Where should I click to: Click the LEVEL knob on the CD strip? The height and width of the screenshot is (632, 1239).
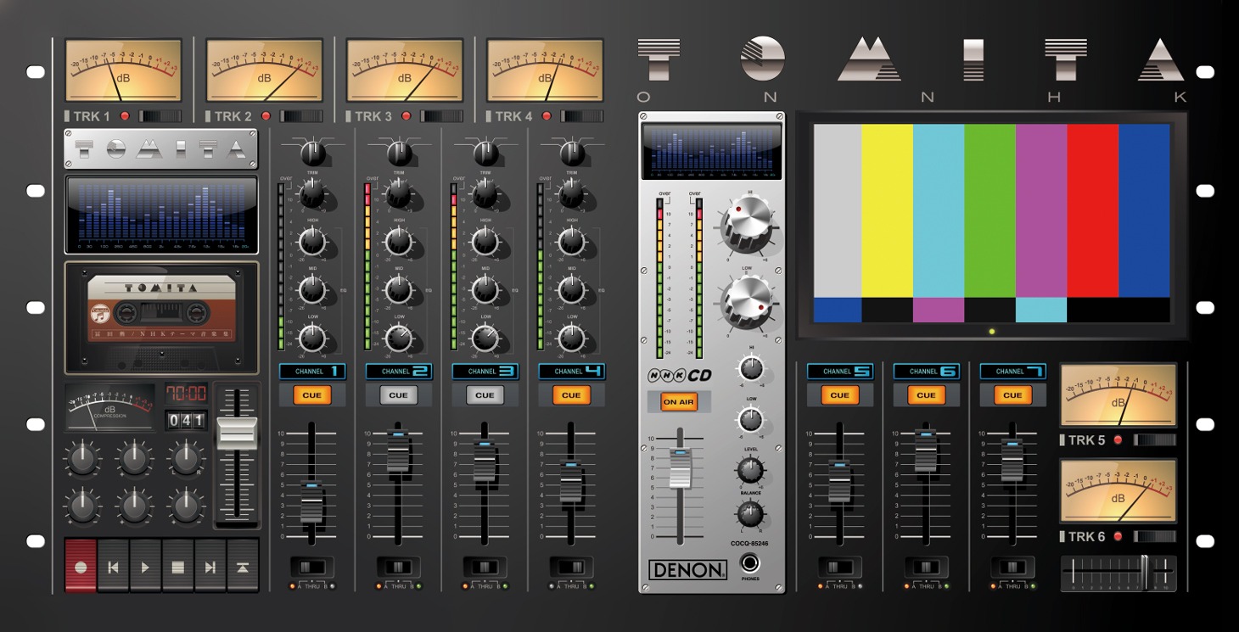pyautogui.click(x=750, y=469)
